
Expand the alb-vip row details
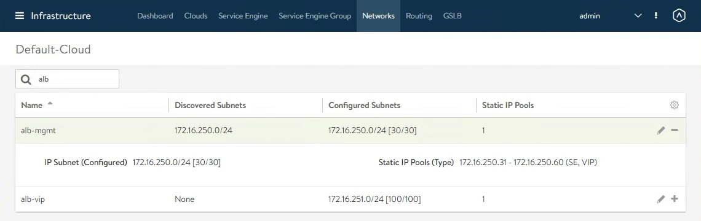click(675, 199)
